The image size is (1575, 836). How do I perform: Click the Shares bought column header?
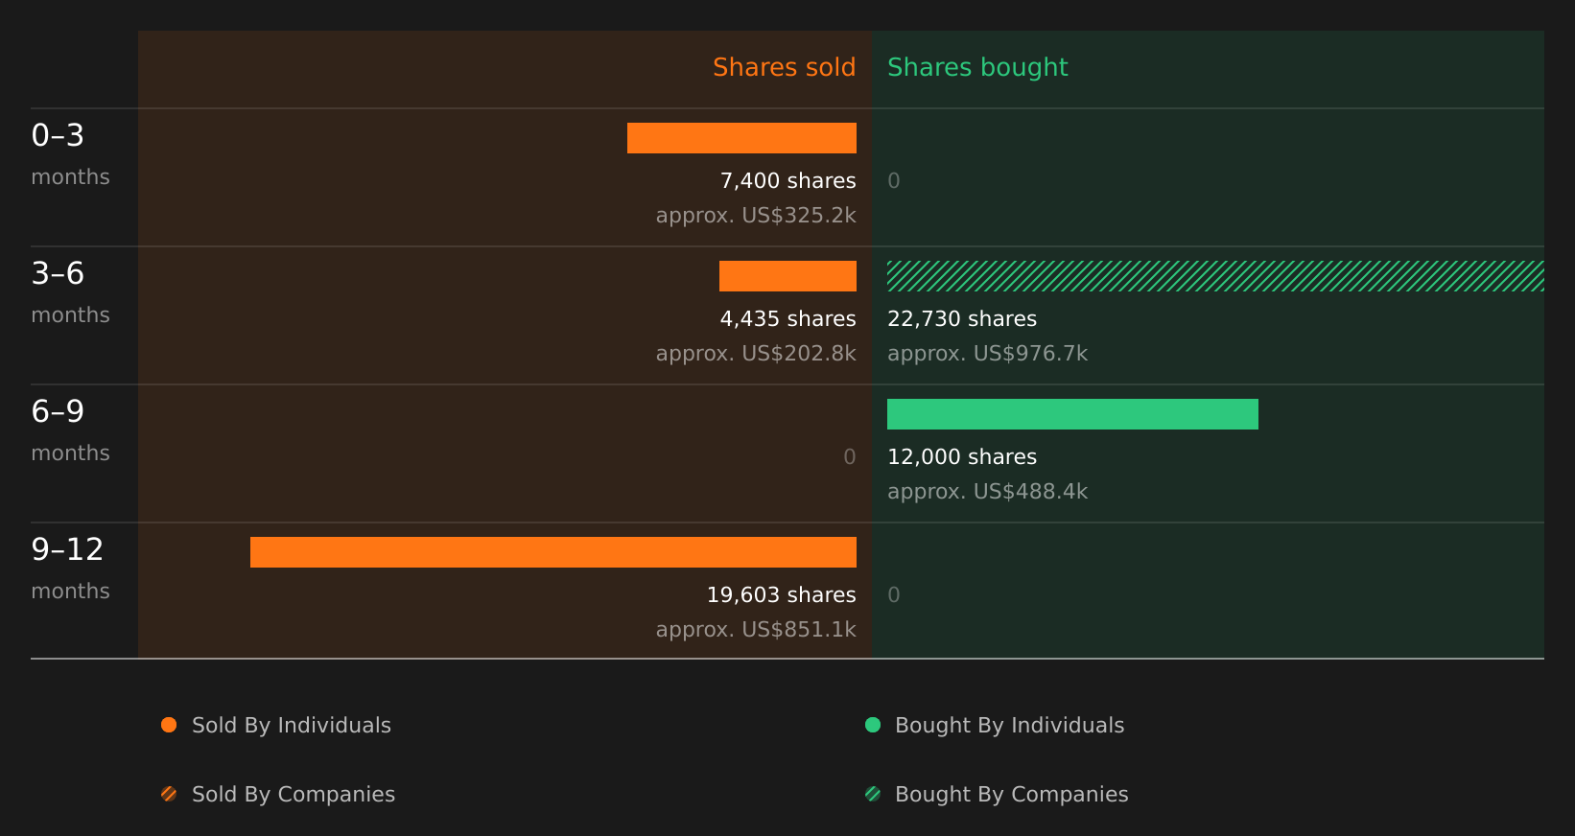pyautogui.click(x=977, y=67)
